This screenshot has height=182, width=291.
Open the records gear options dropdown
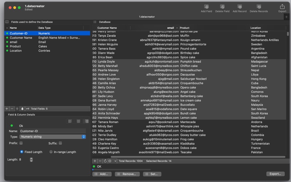click(x=112, y=161)
